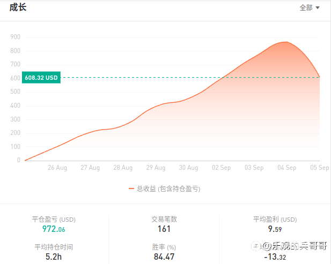Image resolution: width=331 pixels, height=264 pixels.
Task: Toggle the 总收益 (包含持仓盈亏) legend entry
Action: (165, 188)
